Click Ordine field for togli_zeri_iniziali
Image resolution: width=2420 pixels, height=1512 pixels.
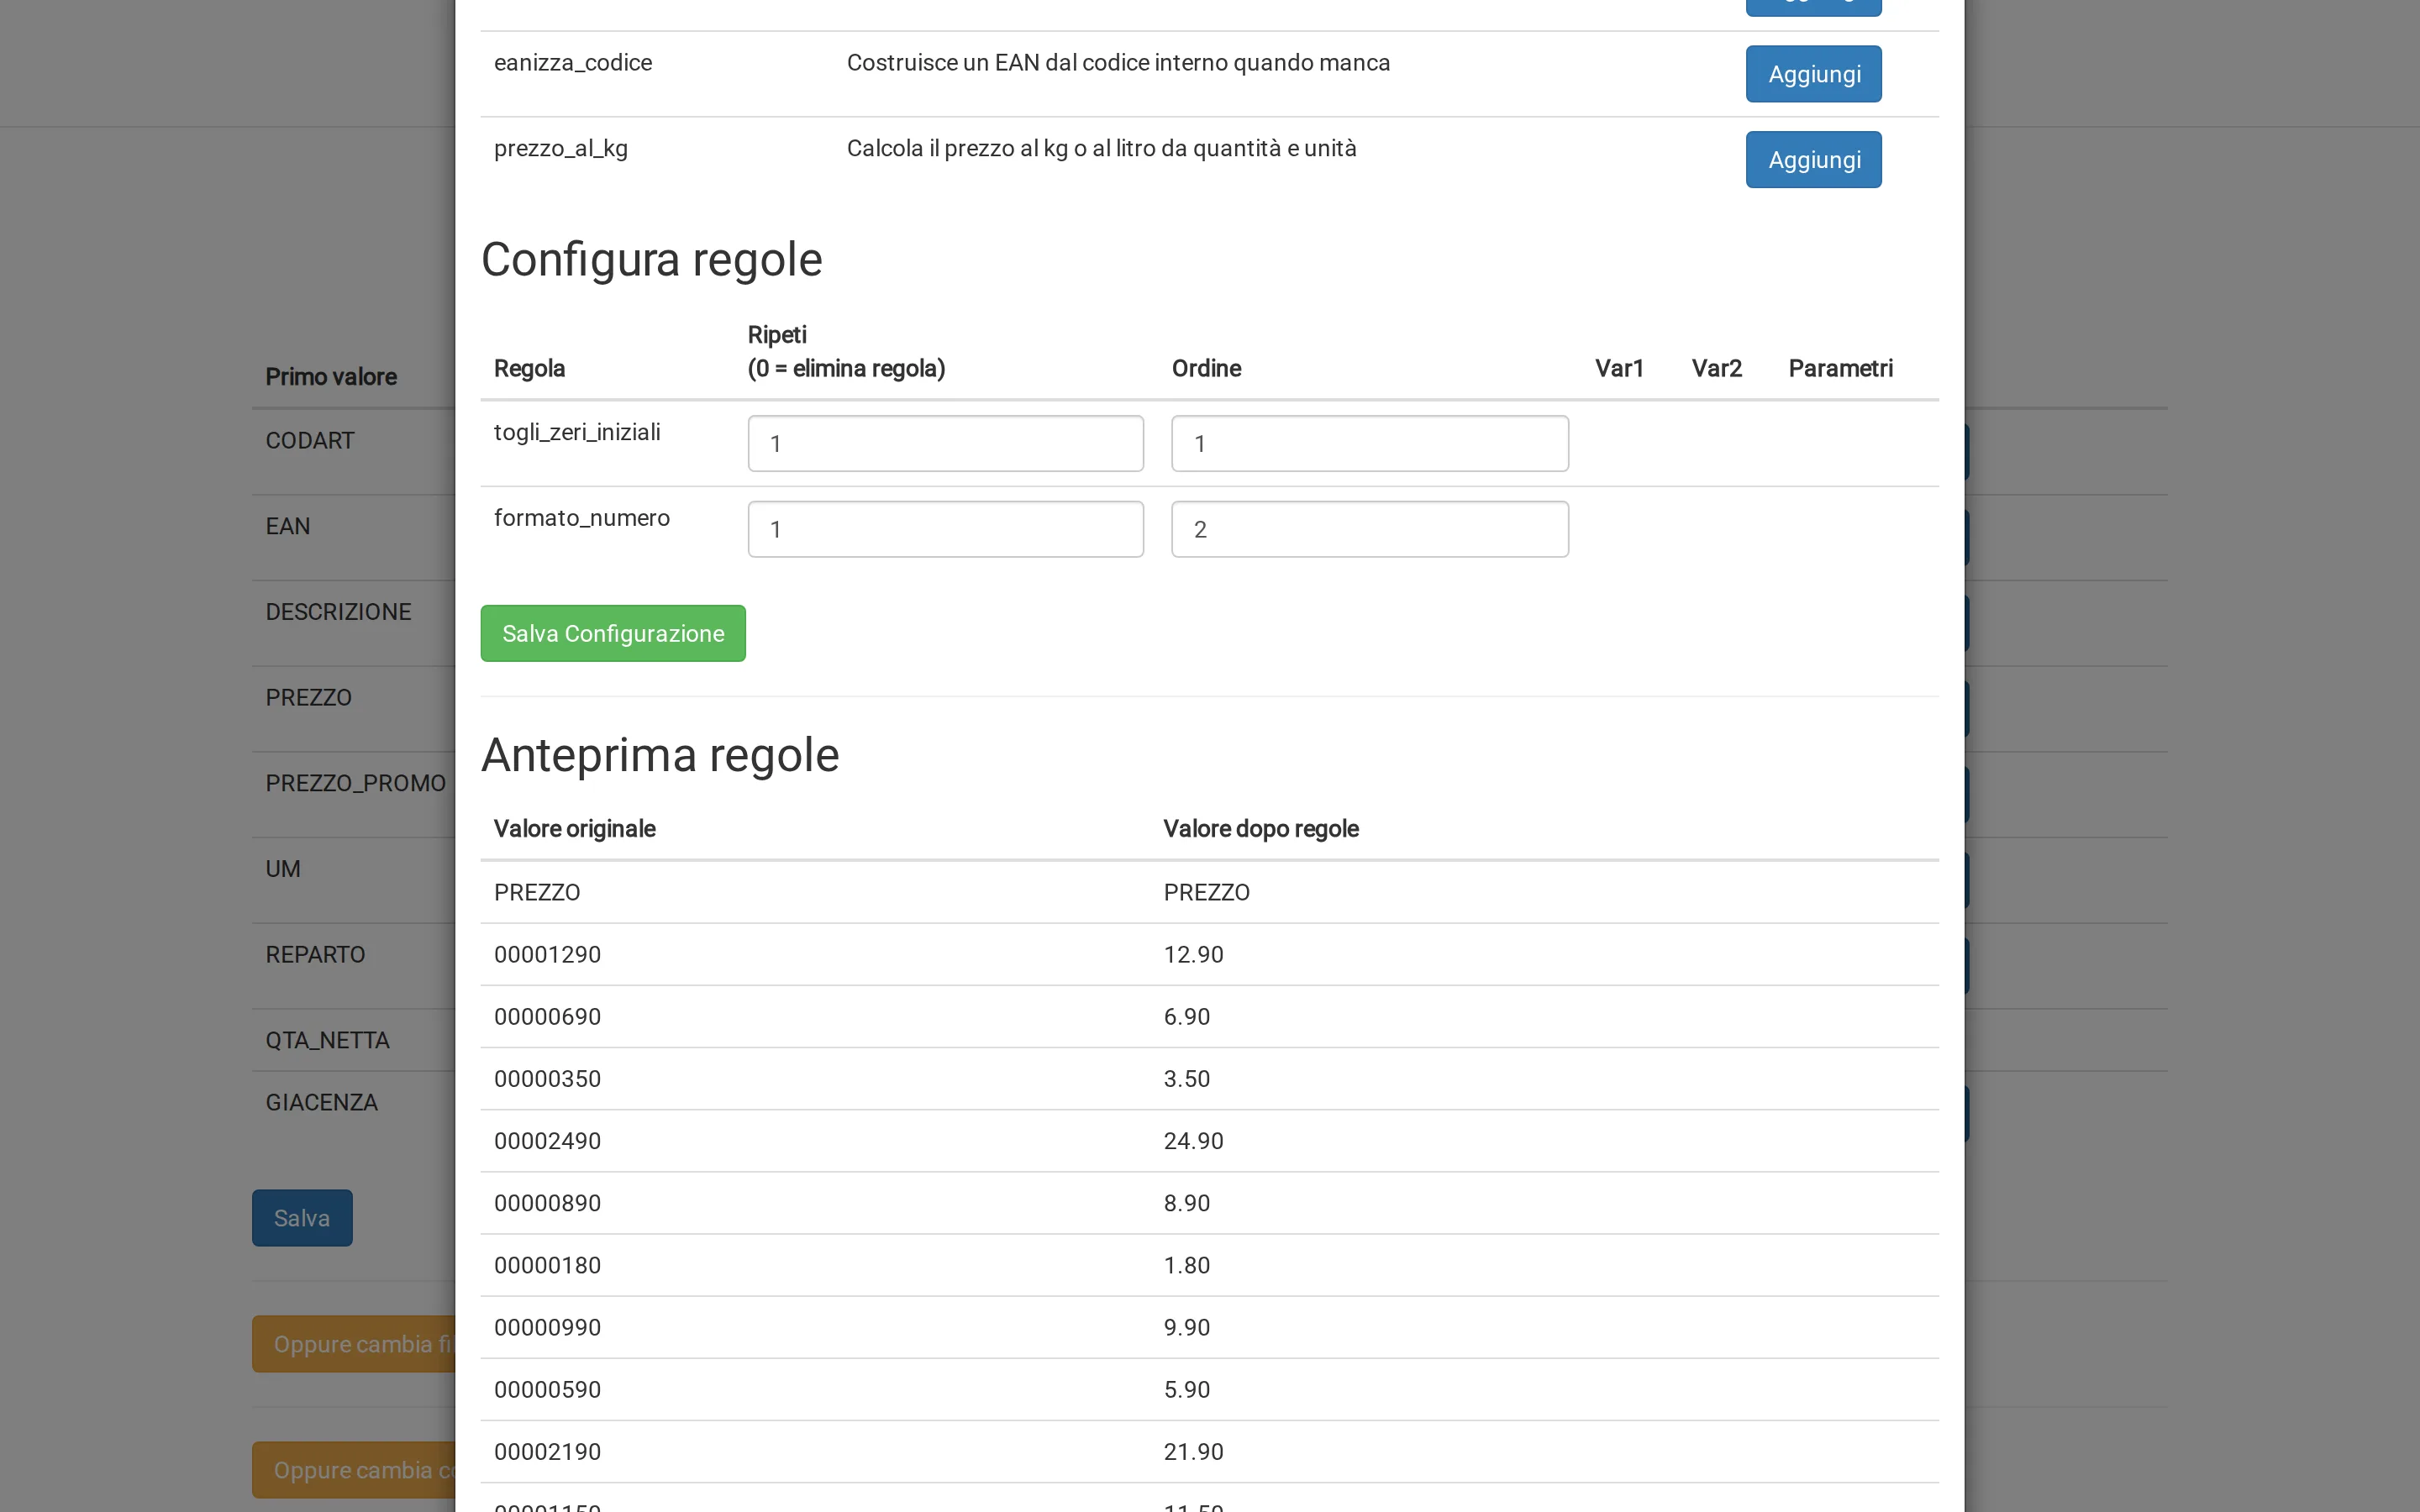tap(1369, 444)
